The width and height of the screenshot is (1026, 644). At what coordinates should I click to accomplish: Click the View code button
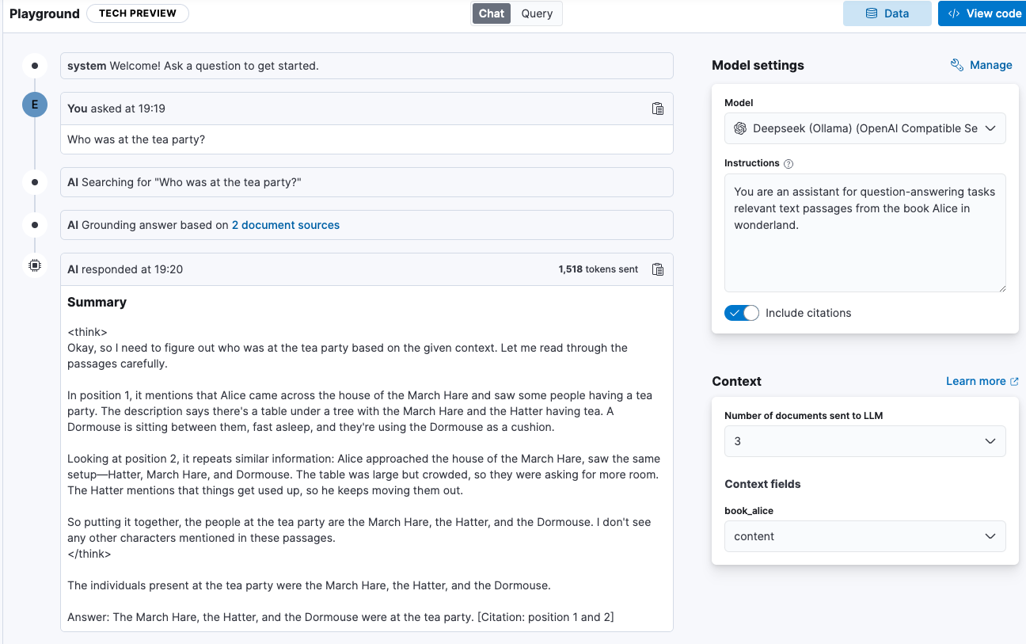(982, 13)
